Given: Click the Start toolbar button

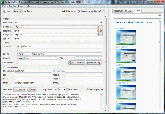Looking at the screenshot, I should pos(7,11).
